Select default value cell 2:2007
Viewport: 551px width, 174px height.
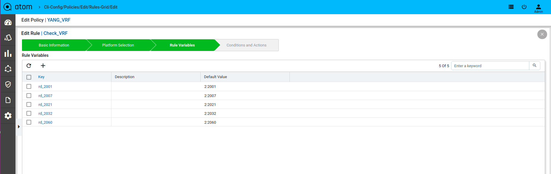click(210, 96)
